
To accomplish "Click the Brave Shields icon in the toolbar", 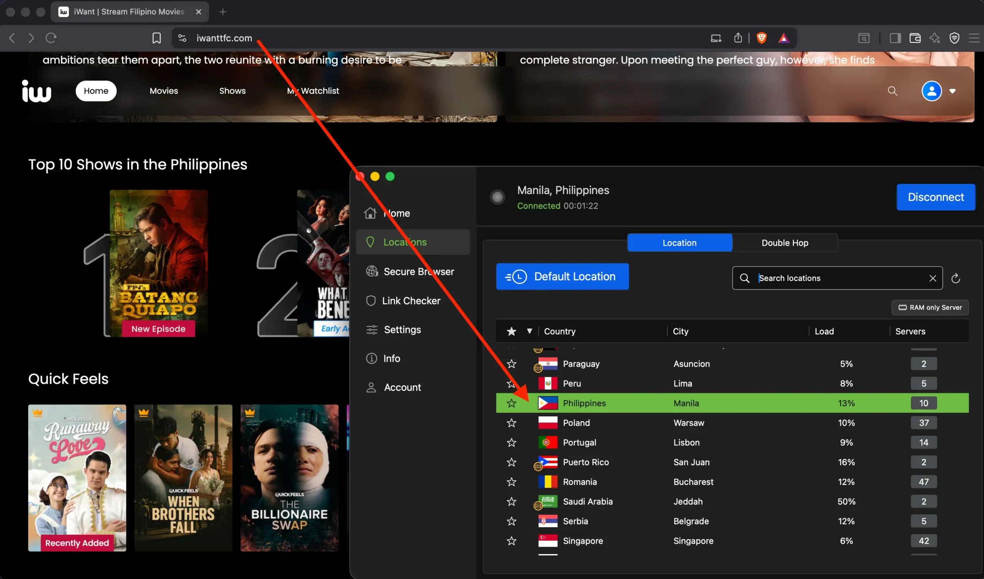I will coord(761,38).
